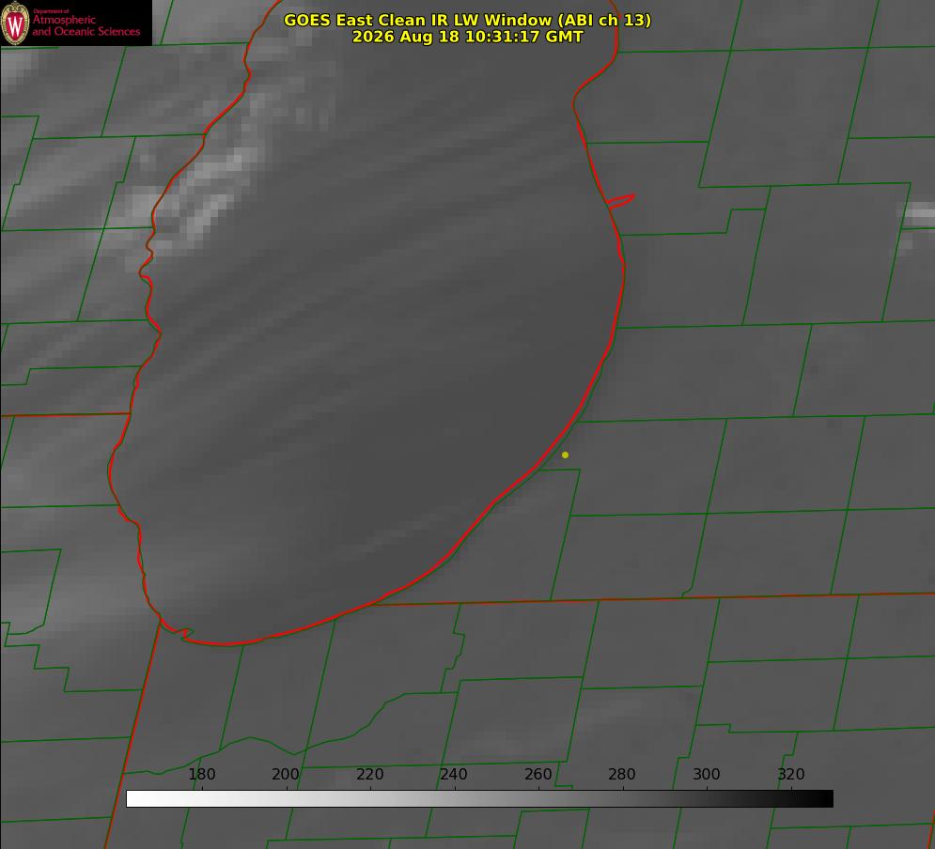
Task: Click the 240 temperature scale label
Action: 453,774
